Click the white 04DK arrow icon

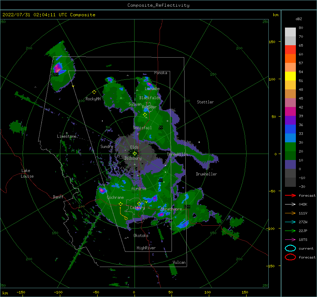pos(290,204)
